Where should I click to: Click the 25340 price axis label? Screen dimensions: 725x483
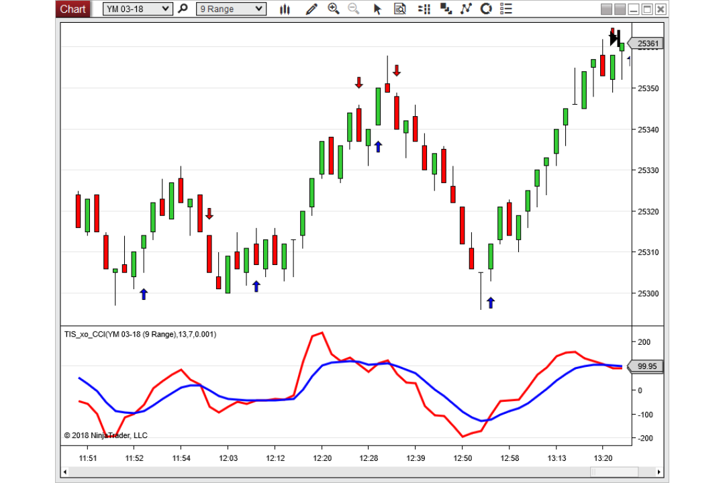tap(648, 129)
